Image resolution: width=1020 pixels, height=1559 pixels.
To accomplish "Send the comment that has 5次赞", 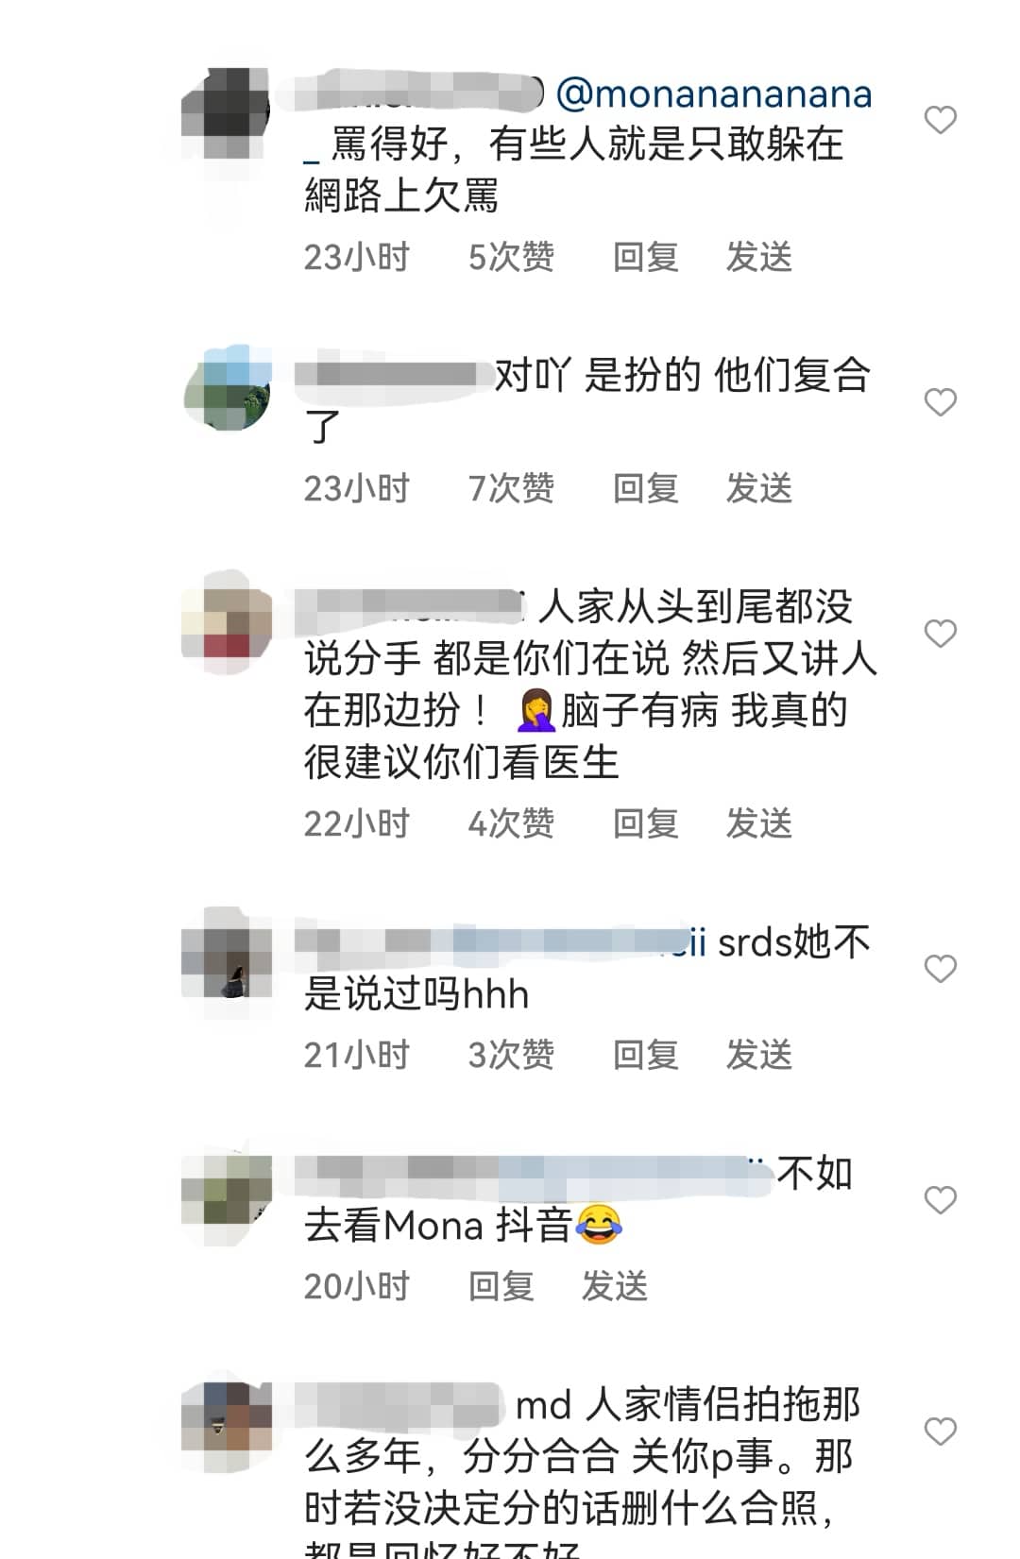I will pyautogui.click(x=758, y=257).
